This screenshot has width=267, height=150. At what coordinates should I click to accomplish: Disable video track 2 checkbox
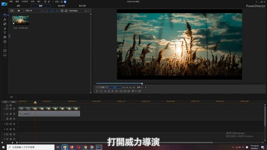(x=11, y=124)
